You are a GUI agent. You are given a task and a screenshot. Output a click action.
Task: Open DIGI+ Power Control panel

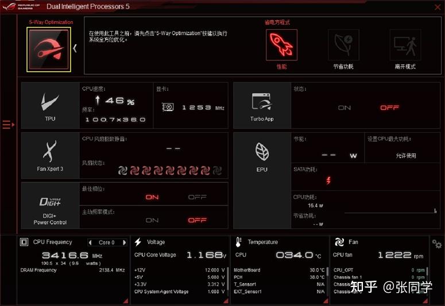coord(50,206)
